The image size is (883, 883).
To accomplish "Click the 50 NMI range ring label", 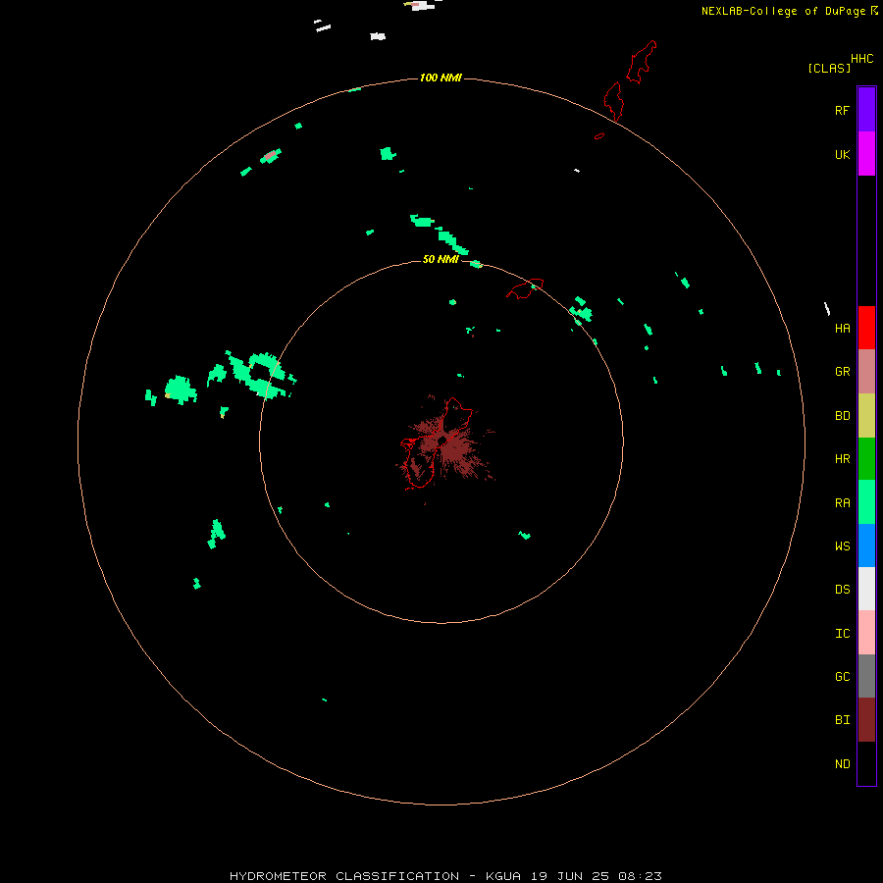I will pyautogui.click(x=441, y=259).
